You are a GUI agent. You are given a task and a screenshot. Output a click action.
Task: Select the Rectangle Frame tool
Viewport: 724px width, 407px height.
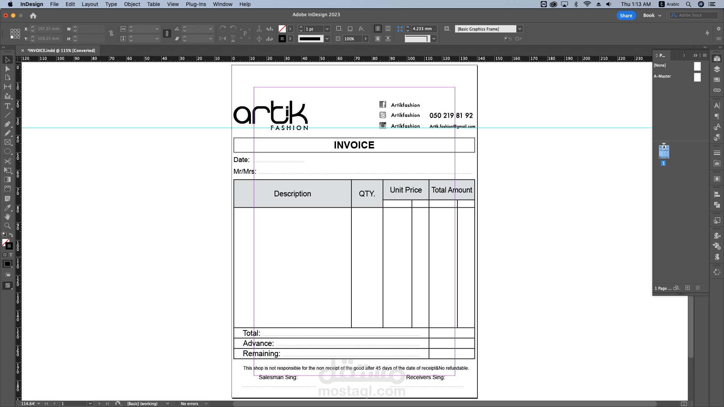click(x=7, y=142)
